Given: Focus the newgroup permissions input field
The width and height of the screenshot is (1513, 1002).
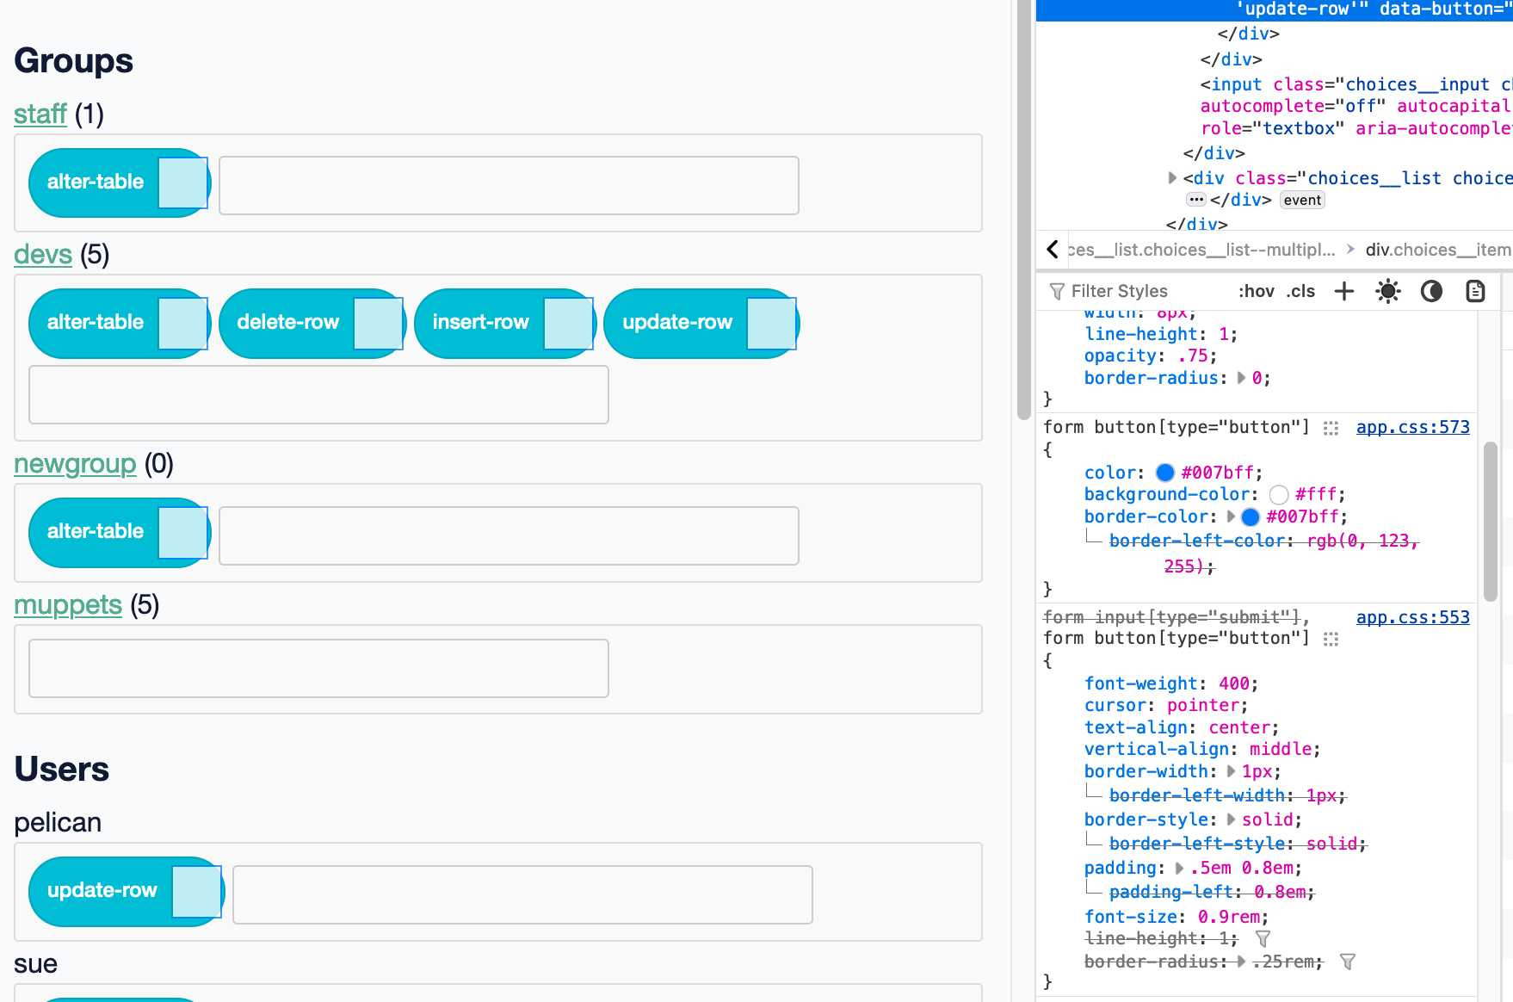Looking at the screenshot, I should [x=509, y=535].
